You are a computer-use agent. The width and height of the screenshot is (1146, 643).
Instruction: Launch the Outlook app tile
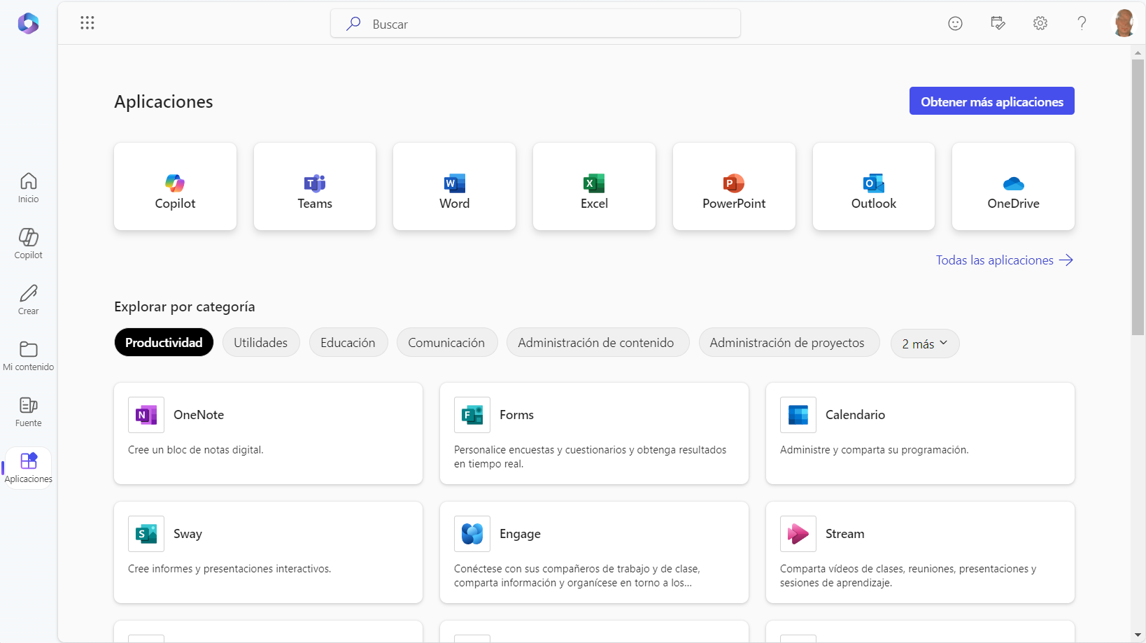tap(874, 186)
